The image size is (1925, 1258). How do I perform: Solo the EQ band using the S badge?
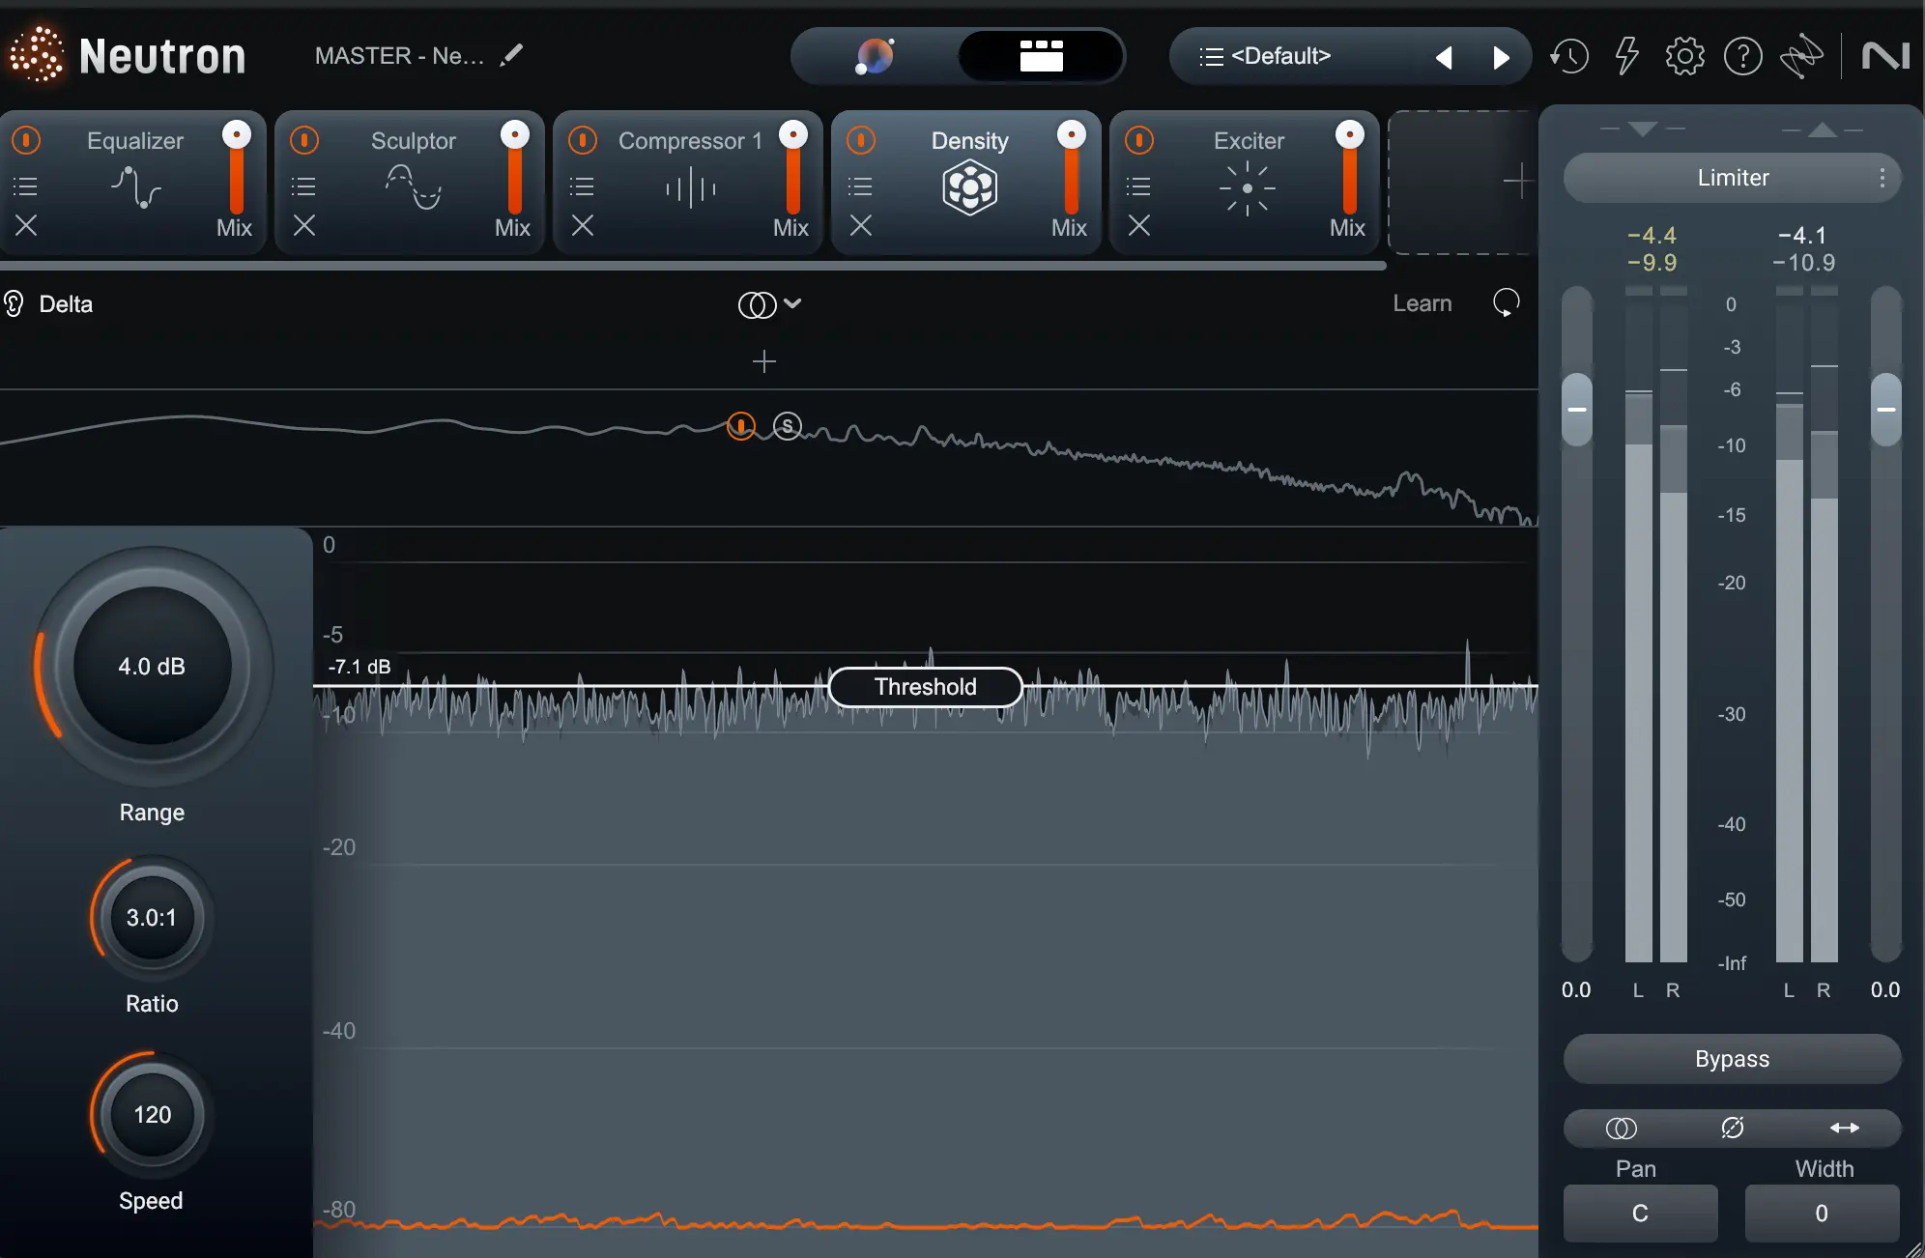click(787, 425)
